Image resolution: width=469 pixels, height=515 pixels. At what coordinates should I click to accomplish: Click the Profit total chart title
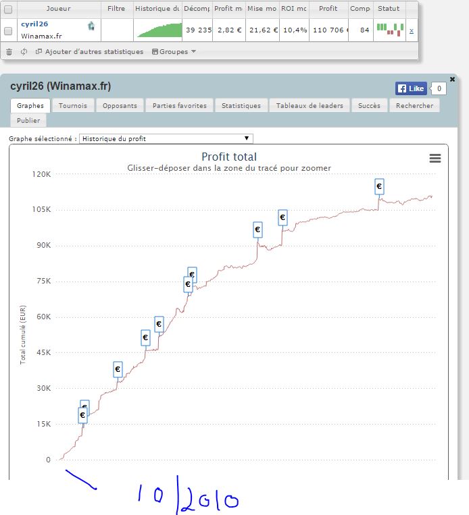pyautogui.click(x=229, y=157)
